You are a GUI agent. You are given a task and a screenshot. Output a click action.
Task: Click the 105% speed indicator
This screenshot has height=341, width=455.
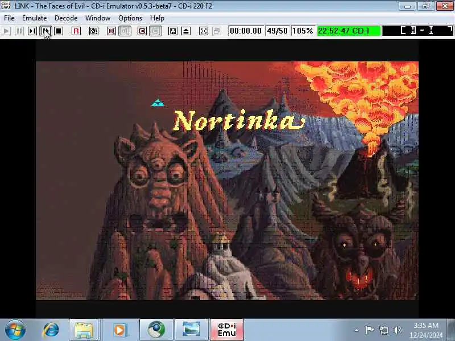(x=303, y=31)
